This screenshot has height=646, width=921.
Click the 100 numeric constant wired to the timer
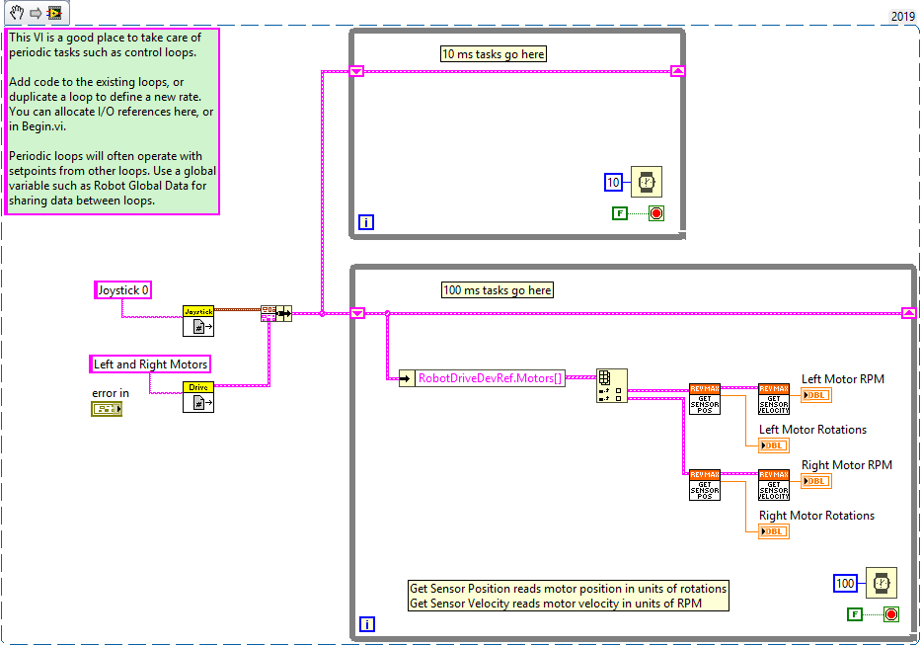coord(846,583)
